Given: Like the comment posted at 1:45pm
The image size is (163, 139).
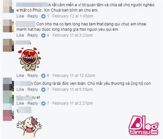Looking at the screenshot, I should [x=20, y=16].
